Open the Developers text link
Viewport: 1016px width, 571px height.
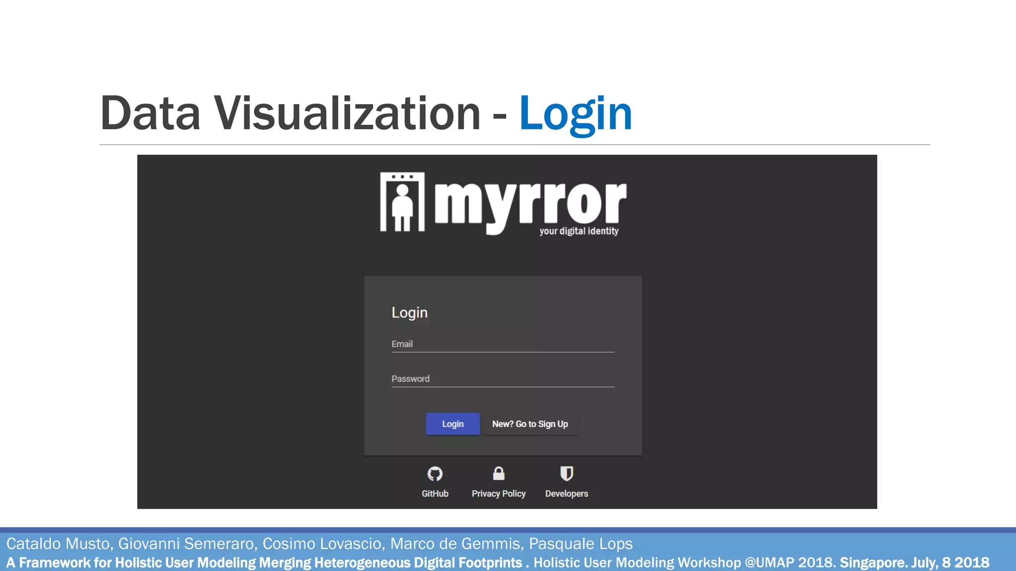pyautogui.click(x=567, y=494)
